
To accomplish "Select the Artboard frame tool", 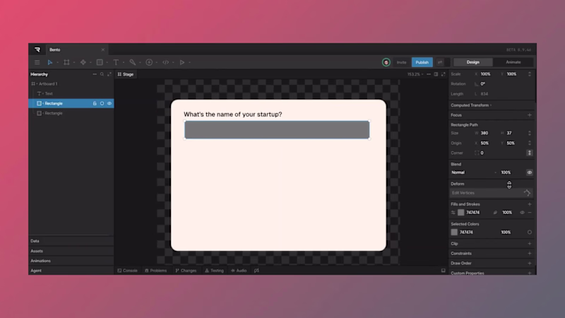I will coord(66,62).
